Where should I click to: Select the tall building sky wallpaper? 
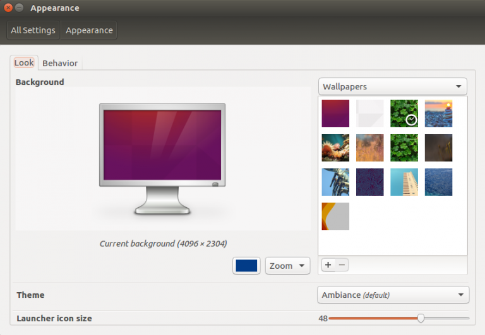pos(404,182)
